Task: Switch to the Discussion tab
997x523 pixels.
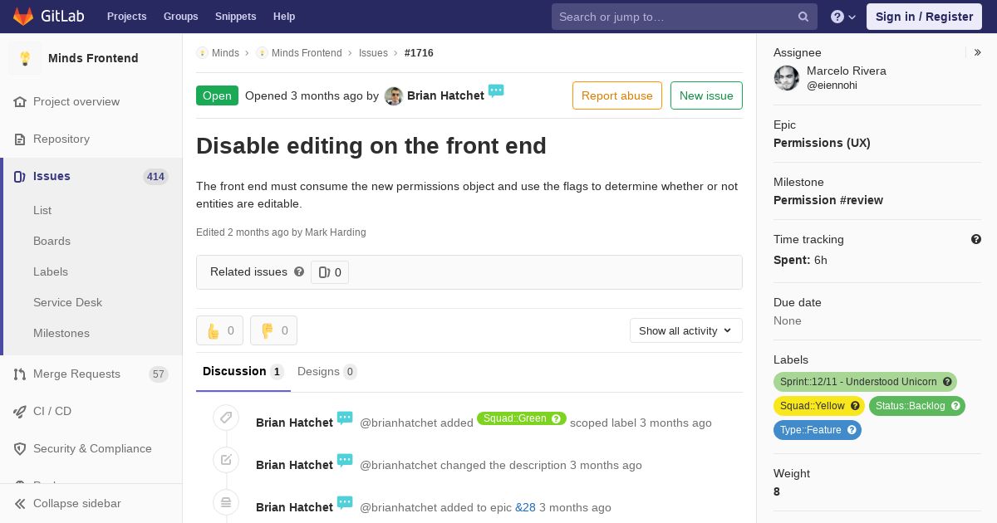Action: click(x=243, y=371)
